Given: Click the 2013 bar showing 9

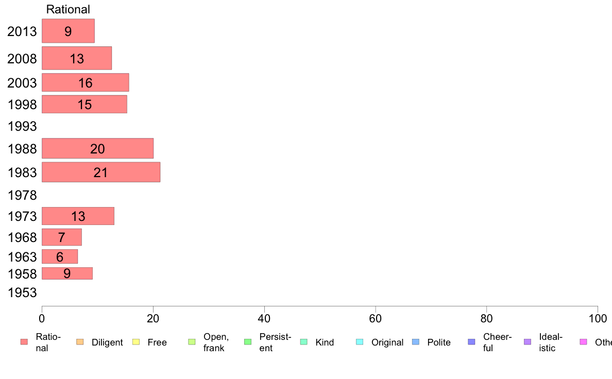Looking at the screenshot, I should pos(69,31).
